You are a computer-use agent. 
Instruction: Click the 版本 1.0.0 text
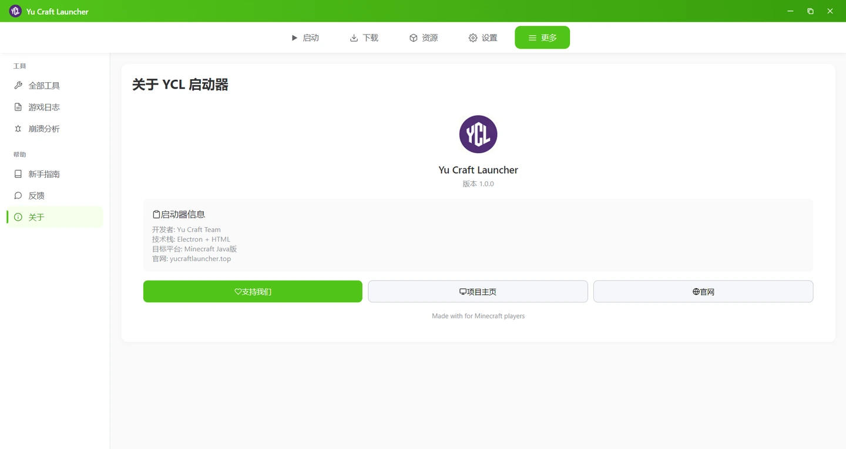478,184
